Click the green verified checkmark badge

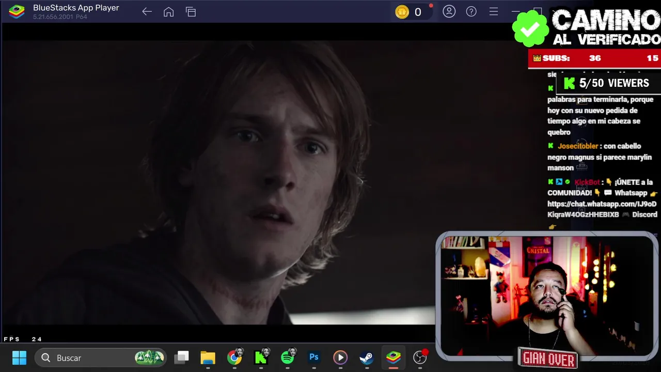click(x=530, y=28)
